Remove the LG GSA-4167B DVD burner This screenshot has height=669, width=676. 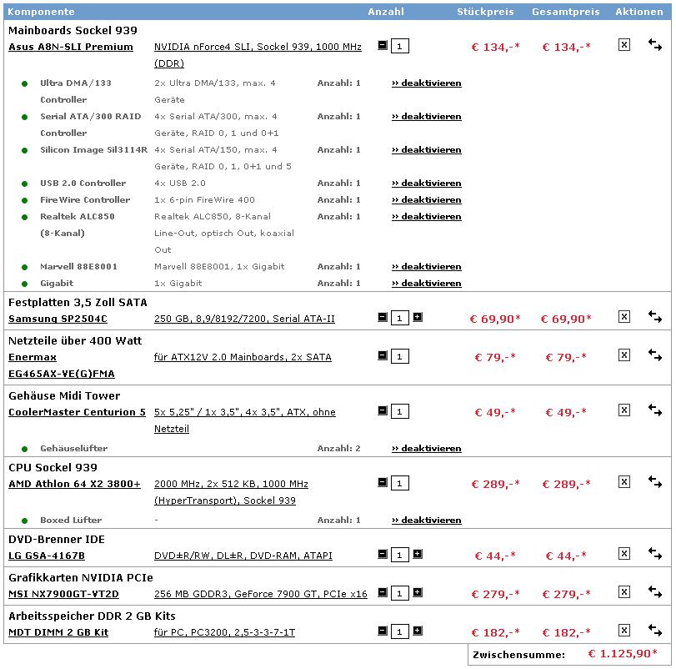[623, 553]
